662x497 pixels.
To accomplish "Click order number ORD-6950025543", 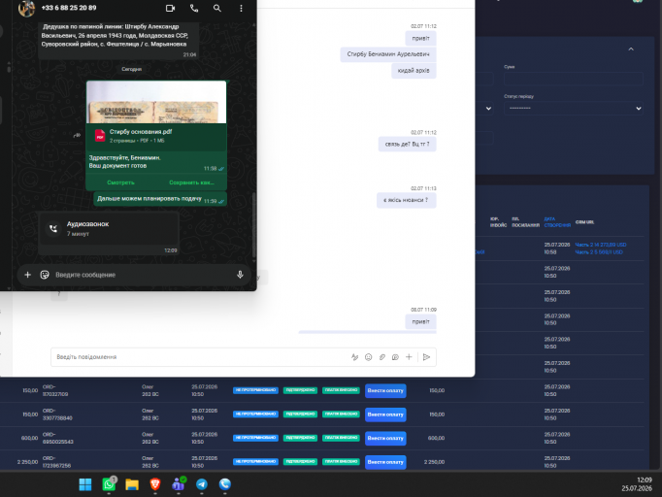I will coord(58,438).
